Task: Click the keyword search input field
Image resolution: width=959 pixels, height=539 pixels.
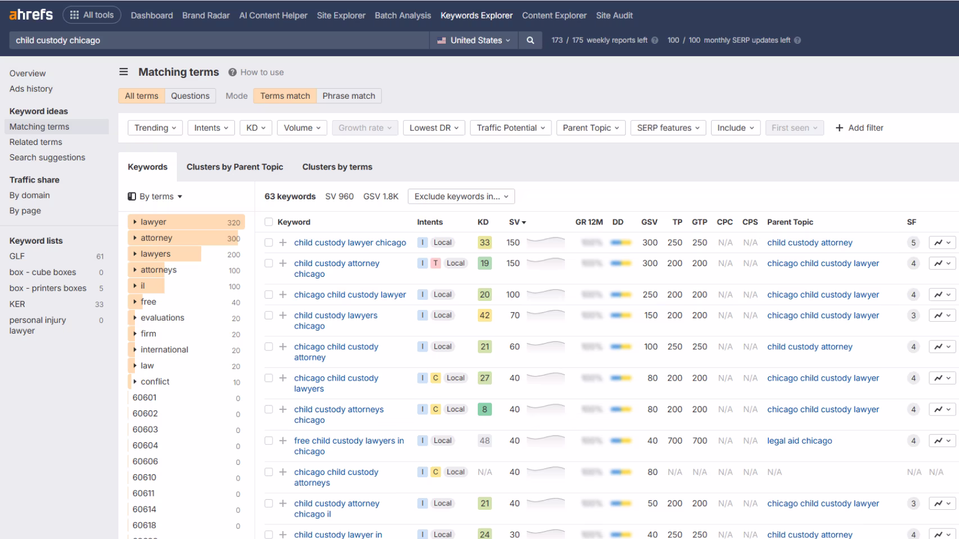Action: 219,40
